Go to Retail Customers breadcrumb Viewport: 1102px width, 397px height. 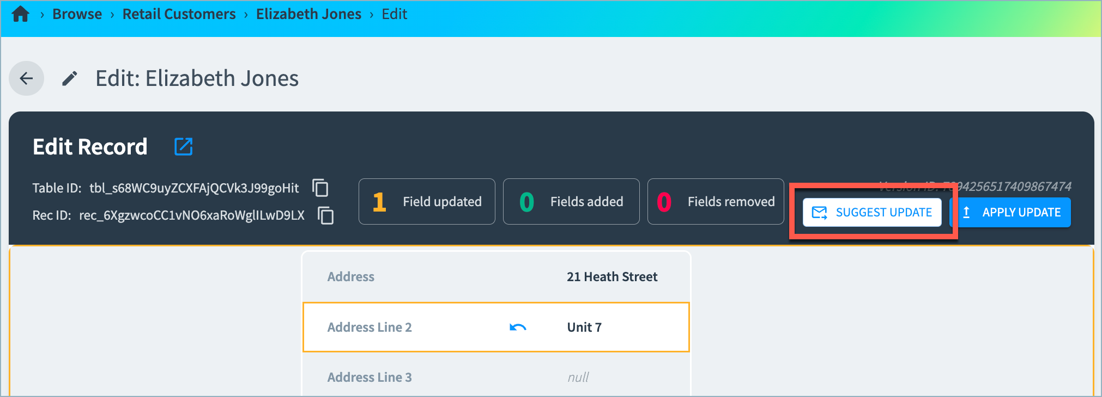pos(179,14)
